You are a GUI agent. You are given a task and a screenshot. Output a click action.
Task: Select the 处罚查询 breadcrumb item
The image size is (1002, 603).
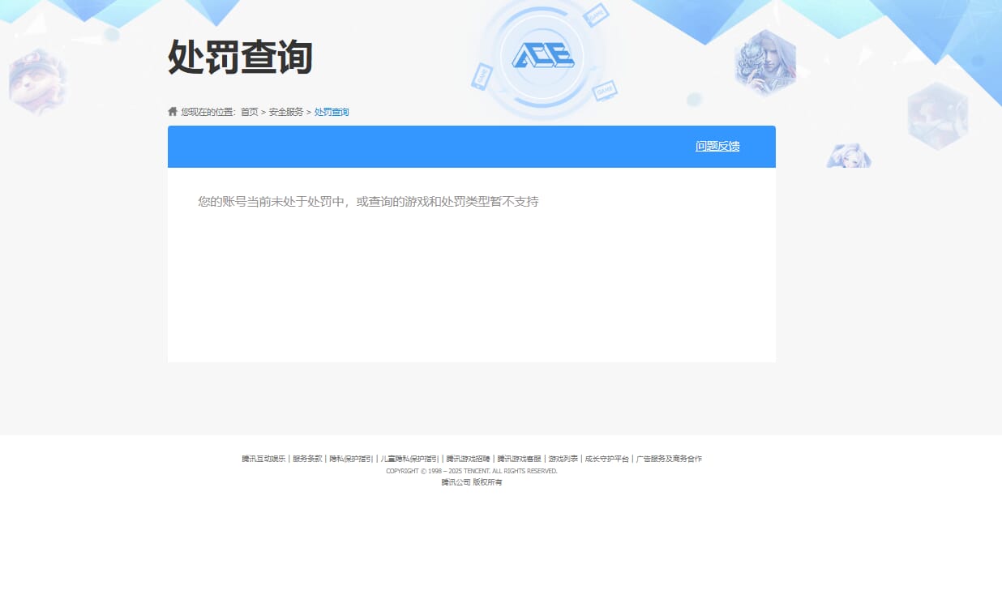pyautogui.click(x=332, y=112)
